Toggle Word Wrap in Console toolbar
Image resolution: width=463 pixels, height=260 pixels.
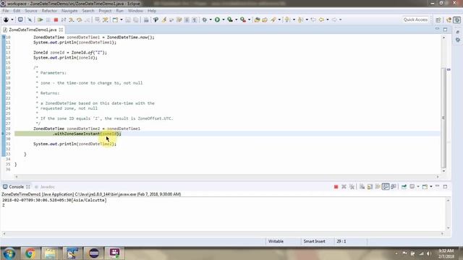click(x=378, y=186)
